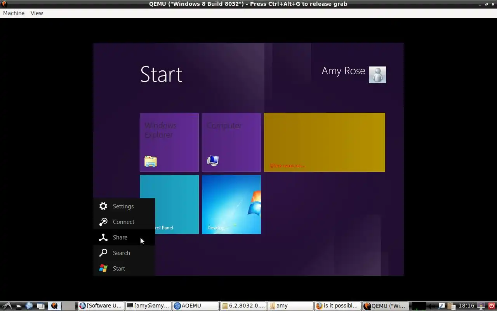Click the file manager launcher in taskbar
The height and width of the screenshot is (311, 497).
coord(18,306)
